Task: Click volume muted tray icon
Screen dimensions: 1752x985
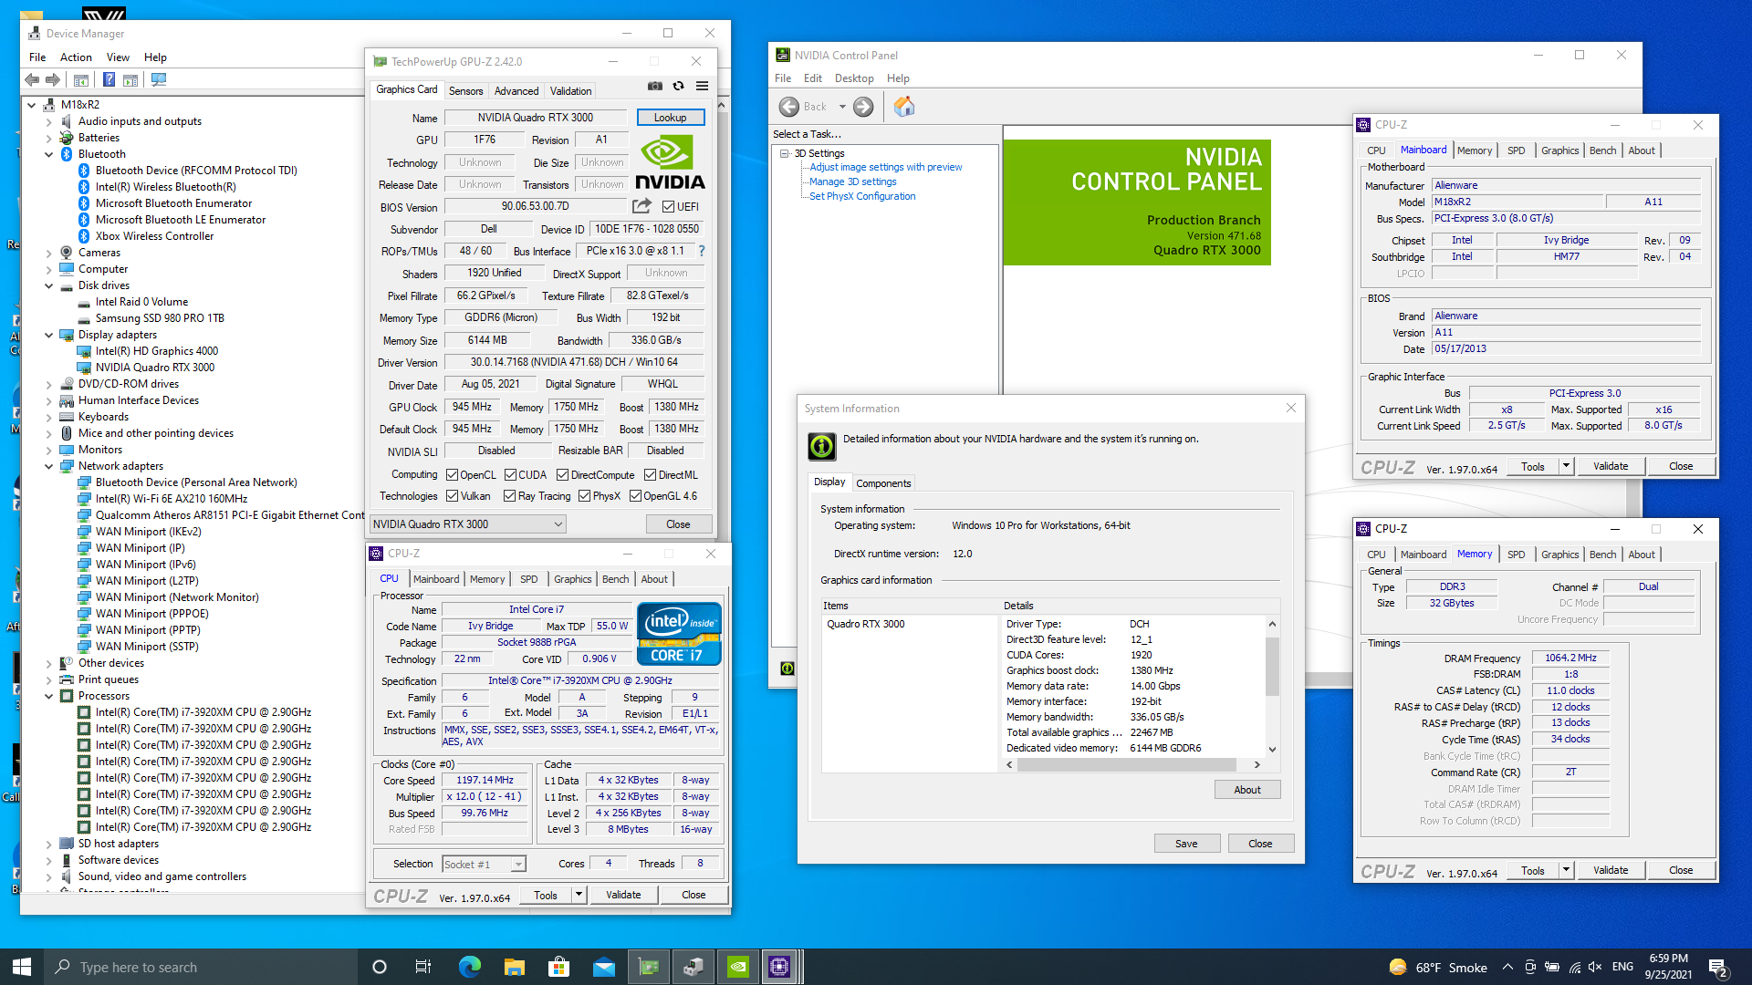Action: 1595,967
